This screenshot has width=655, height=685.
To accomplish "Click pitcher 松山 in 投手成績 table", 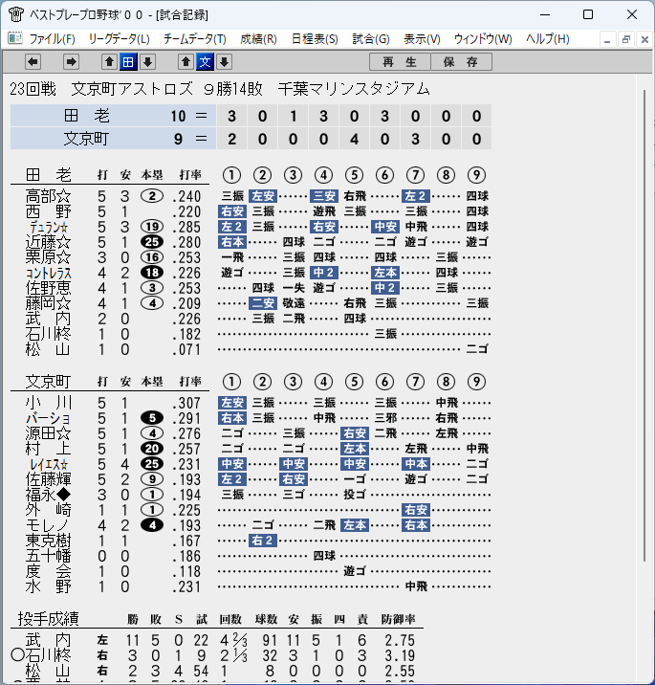I will [x=48, y=671].
